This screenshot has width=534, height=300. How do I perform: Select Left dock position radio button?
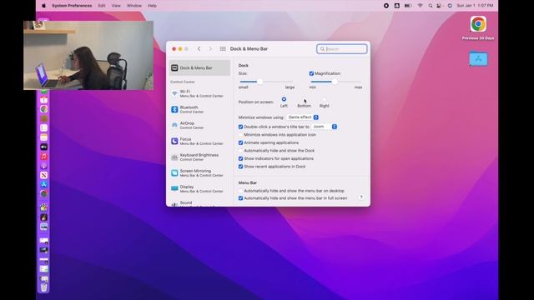(284, 99)
